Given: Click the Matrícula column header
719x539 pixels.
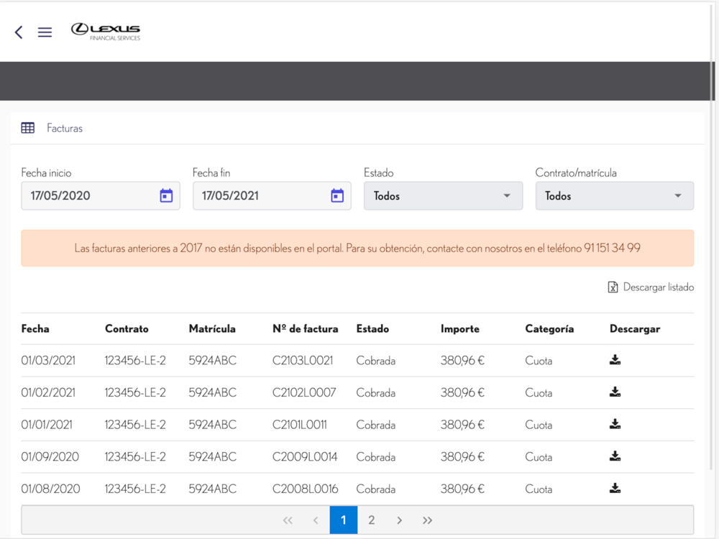Looking at the screenshot, I should click(212, 328).
